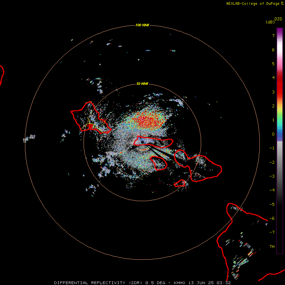Click the -6 value on color scale
This screenshot has width=285, height=285.
pyautogui.click(x=272, y=218)
